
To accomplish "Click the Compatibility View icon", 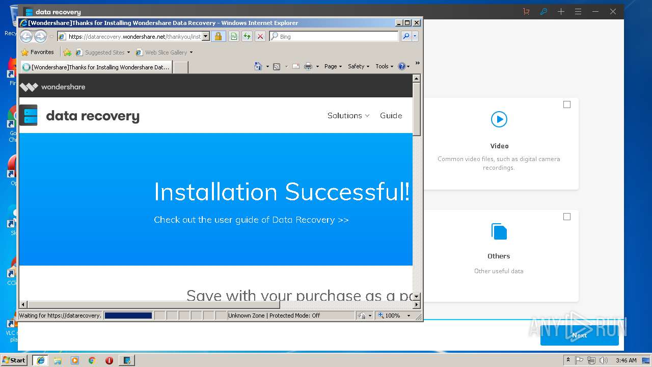I will click(234, 36).
